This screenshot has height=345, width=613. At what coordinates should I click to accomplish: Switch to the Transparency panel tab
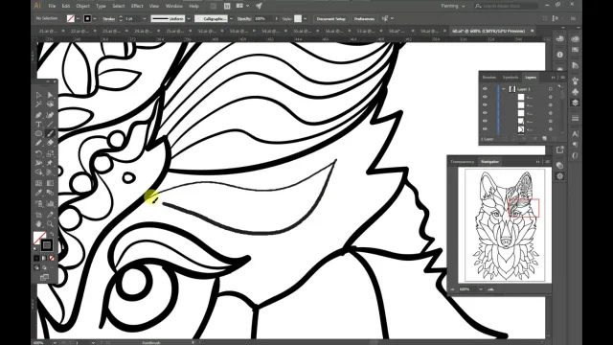[x=462, y=162]
